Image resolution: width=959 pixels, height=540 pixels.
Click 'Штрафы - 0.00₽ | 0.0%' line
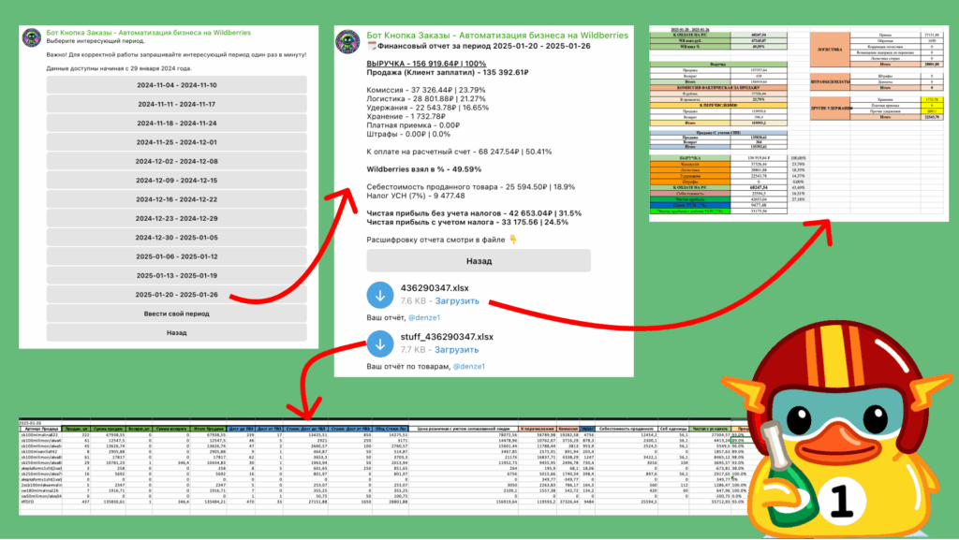point(408,135)
